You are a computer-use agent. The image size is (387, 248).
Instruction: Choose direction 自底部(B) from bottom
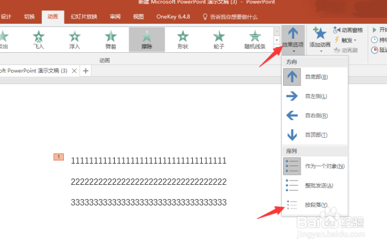(315, 77)
